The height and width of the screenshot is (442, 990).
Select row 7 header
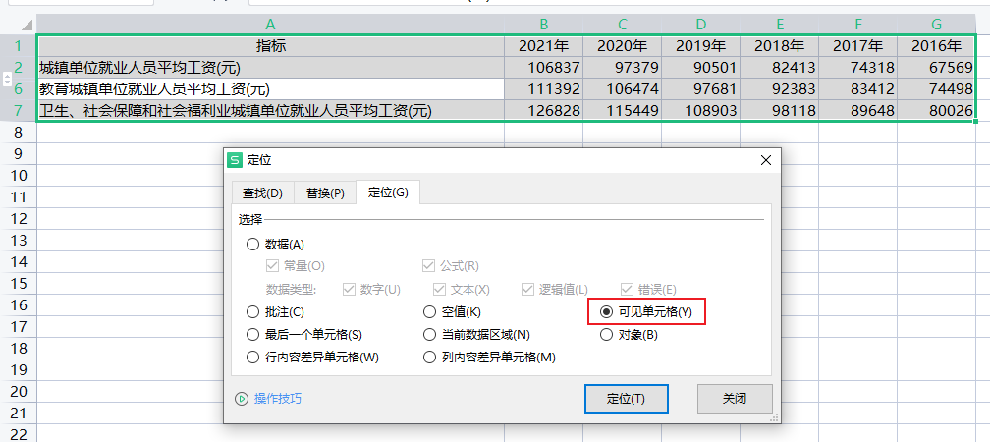[19, 110]
